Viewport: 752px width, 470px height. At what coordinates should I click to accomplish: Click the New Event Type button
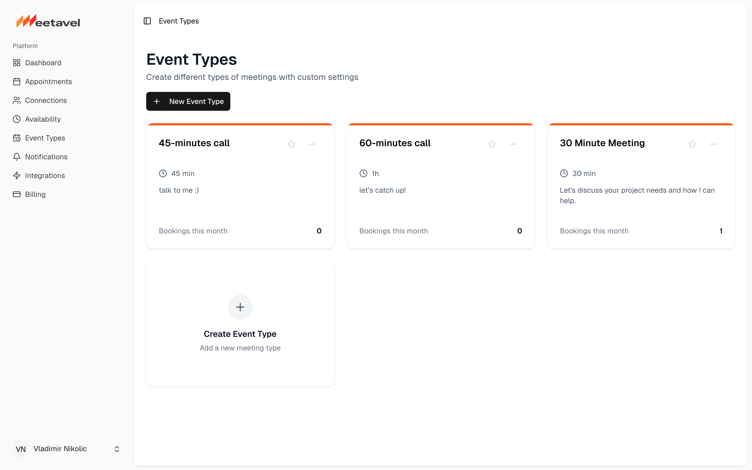188,101
